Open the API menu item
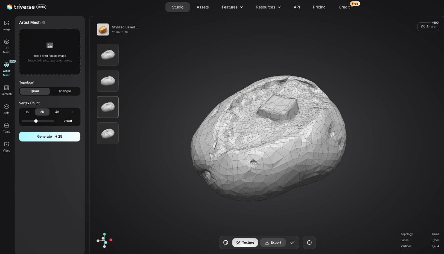The width and height of the screenshot is (444, 254). click(x=297, y=7)
